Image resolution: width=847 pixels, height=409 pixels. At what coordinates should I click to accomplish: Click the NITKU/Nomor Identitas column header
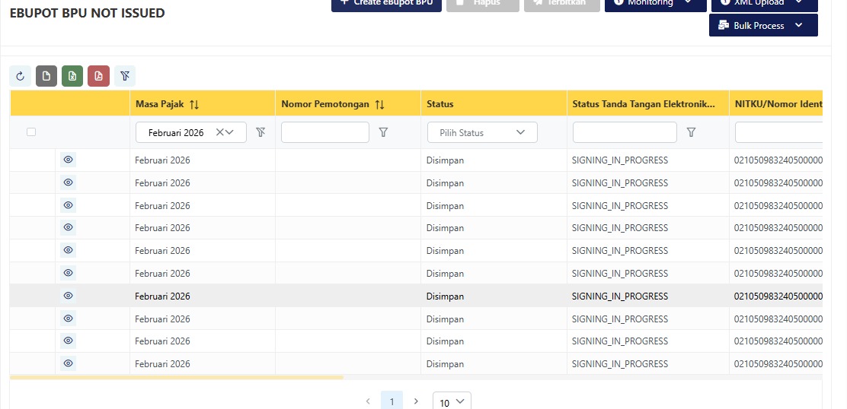point(776,103)
